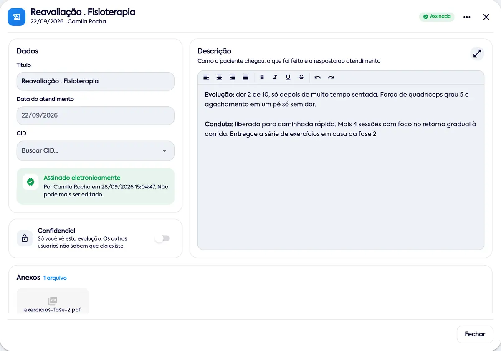Toggle italic formatting button
501x351 pixels.
click(275, 77)
